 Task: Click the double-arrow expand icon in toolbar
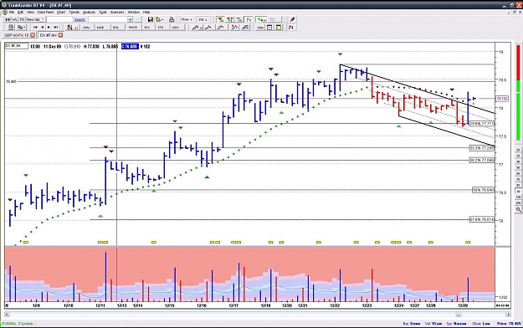pyautogui.click(x=8, y=19)
